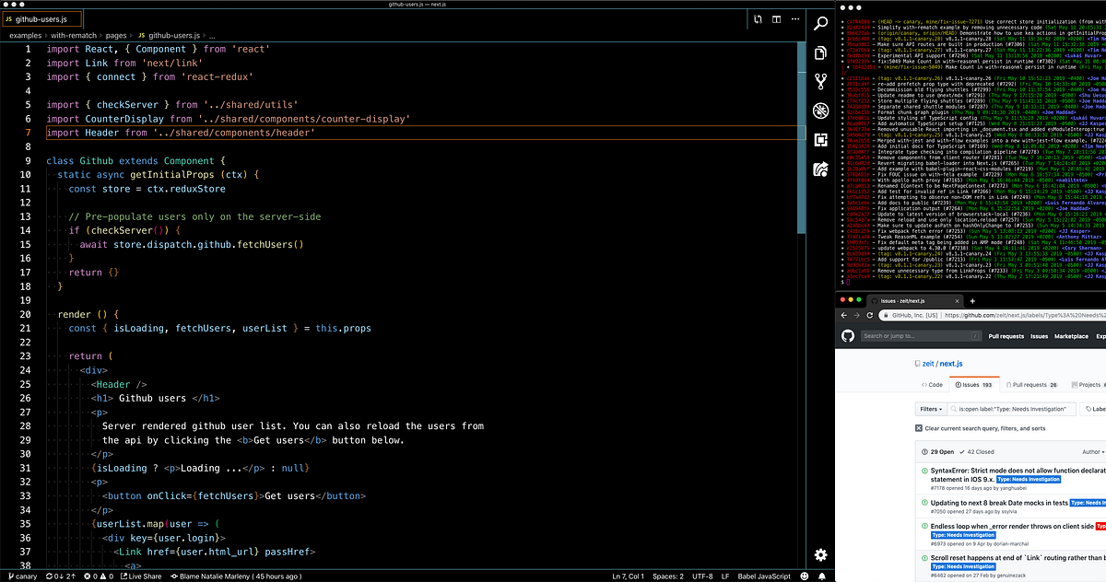Click the 'Pull requests' link in GitHub header
The width and height of the screenshot is (1106, 582).
pyautogui.click(x=1006, y=336)
